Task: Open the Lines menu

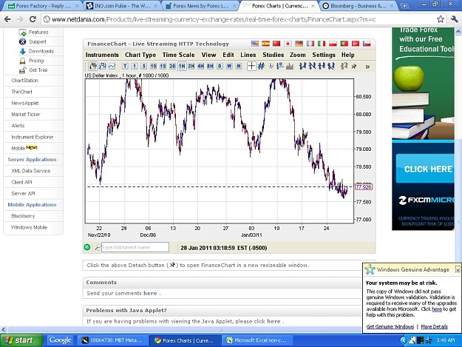Action: (248, 55)
